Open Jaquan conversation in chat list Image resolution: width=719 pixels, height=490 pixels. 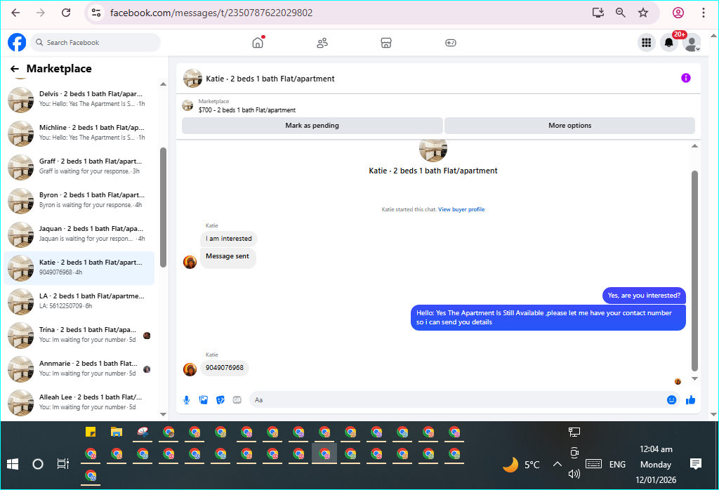[x=79, y=234]
